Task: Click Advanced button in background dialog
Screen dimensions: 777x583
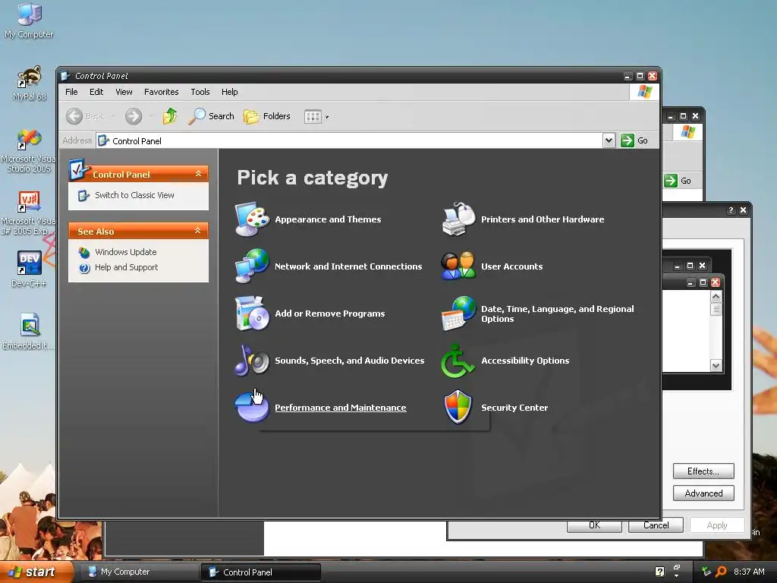Action: pyautogui.click(x=703, y=493)
